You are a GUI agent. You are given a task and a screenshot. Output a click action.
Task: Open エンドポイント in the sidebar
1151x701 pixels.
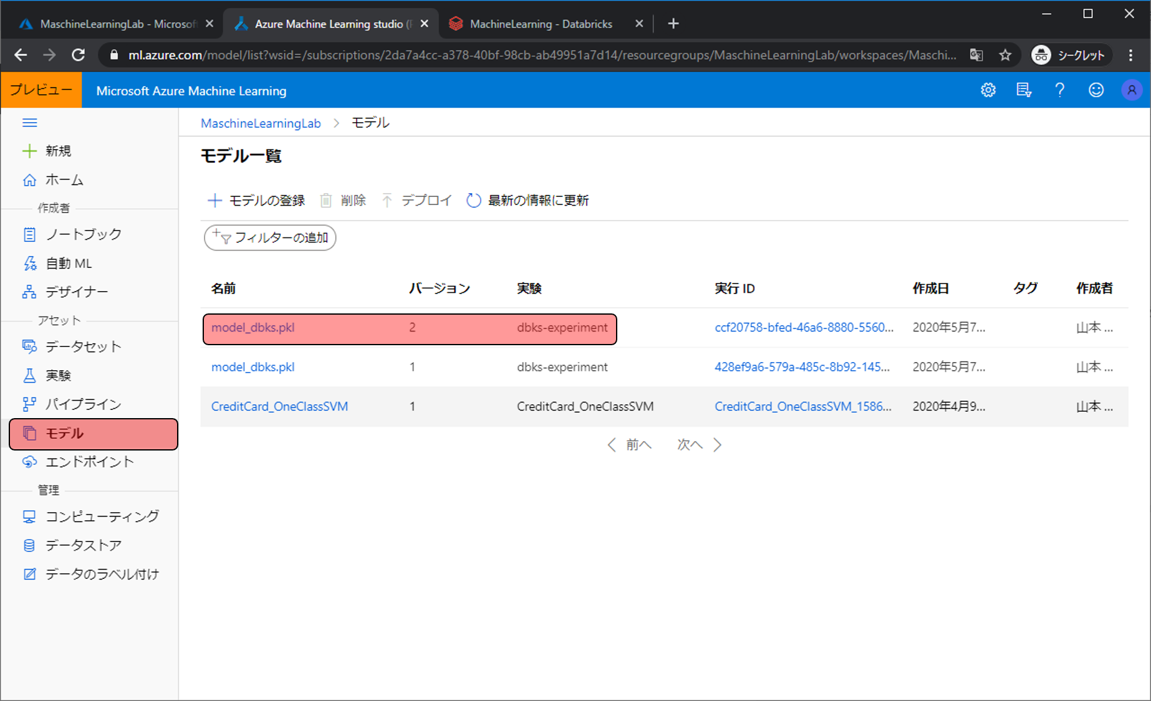pos(89,462)
